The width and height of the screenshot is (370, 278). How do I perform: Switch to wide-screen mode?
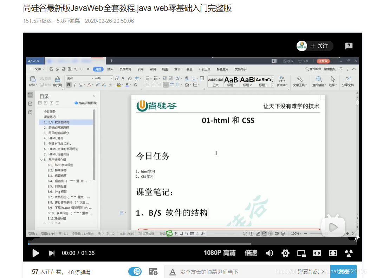click(317, 253)
